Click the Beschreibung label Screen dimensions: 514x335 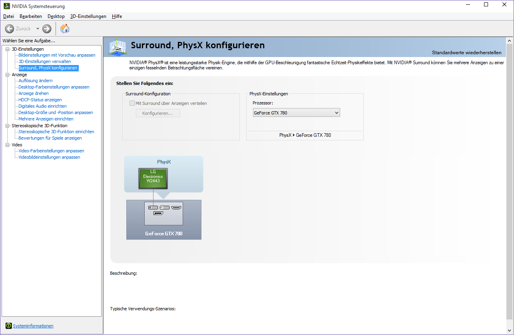124,274
